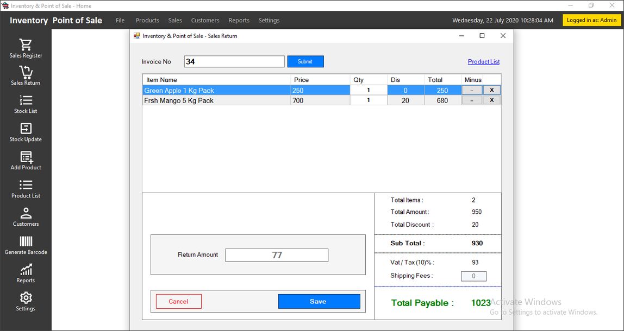Screen dimensions: 624x331
Task: Open the Reports sidebar icon
Action: point(26,273)
